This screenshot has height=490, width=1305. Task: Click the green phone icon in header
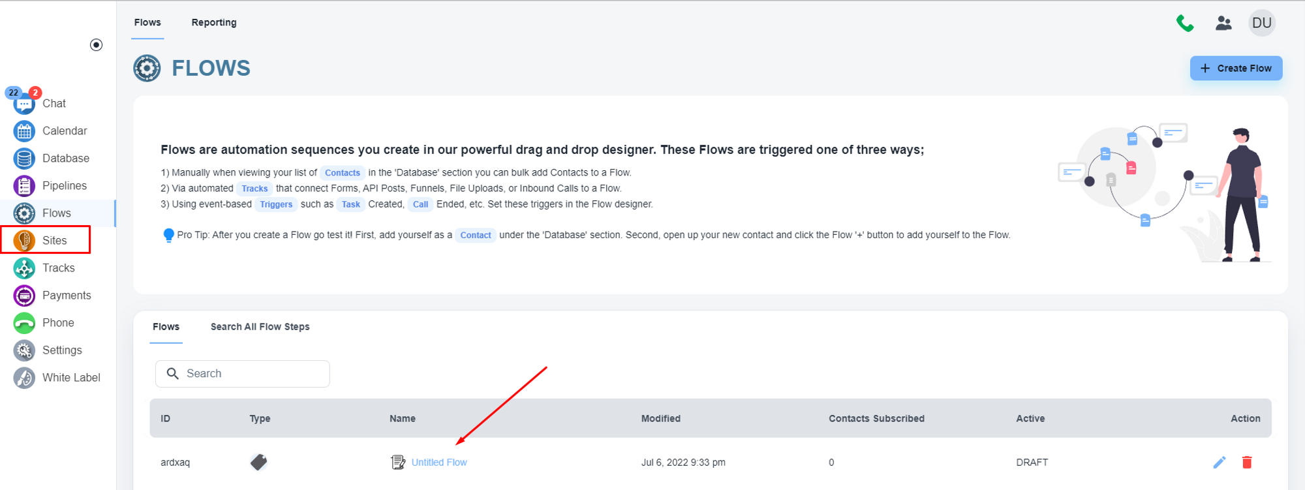(x=1185, y=23)
